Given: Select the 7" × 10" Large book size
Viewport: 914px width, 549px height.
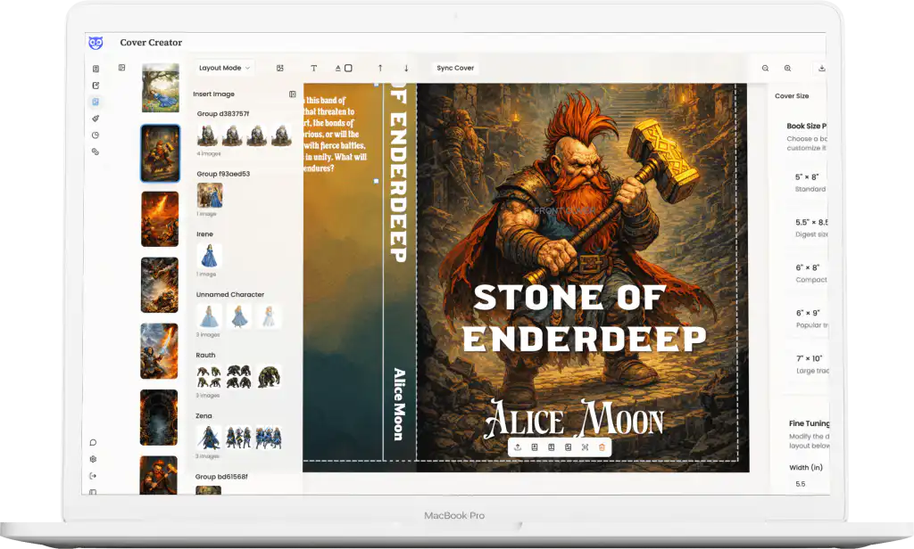Looking at the screenshot, I should coord(811,364).
